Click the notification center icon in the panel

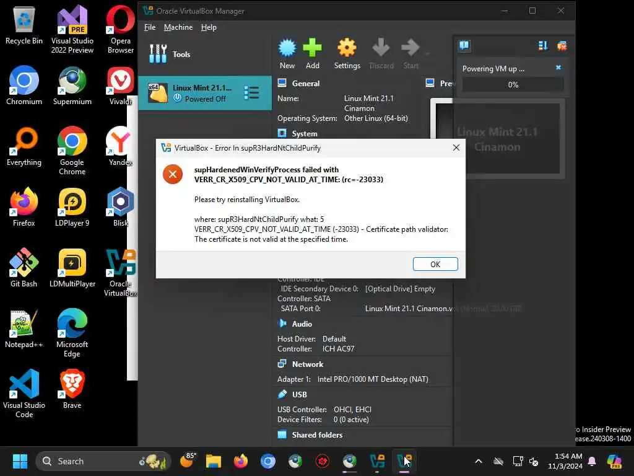[x=464, y=45]
